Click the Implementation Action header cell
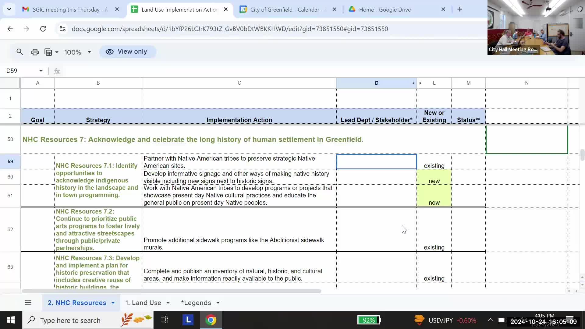 239,116
